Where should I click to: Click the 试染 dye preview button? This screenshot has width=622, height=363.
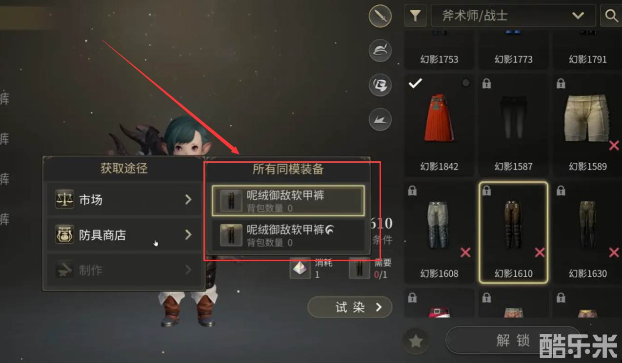pyautogui.click(x=350, y=307)
